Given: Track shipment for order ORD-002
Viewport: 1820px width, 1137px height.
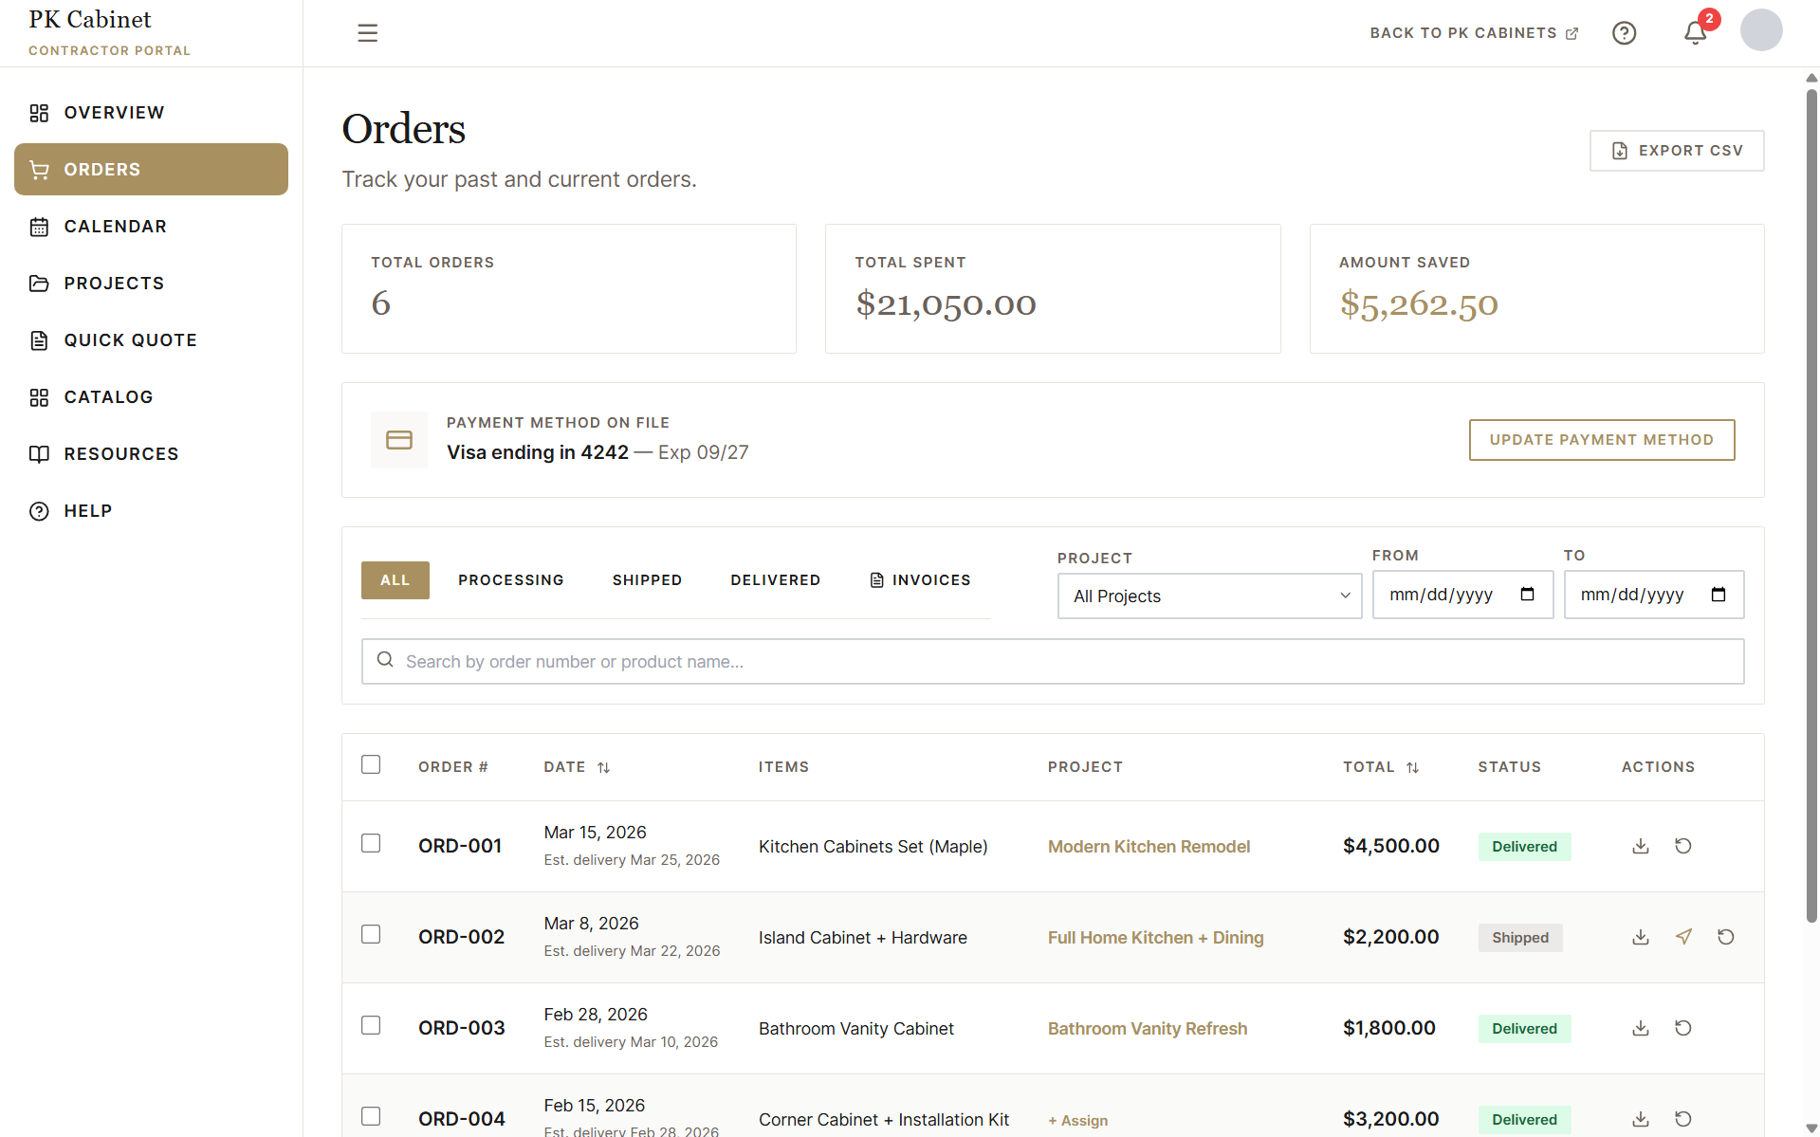Looking at the screenshot, I should click(1683, 937).
